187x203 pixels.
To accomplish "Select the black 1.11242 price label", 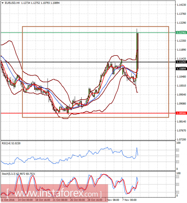I will click(x=181, y=62).
